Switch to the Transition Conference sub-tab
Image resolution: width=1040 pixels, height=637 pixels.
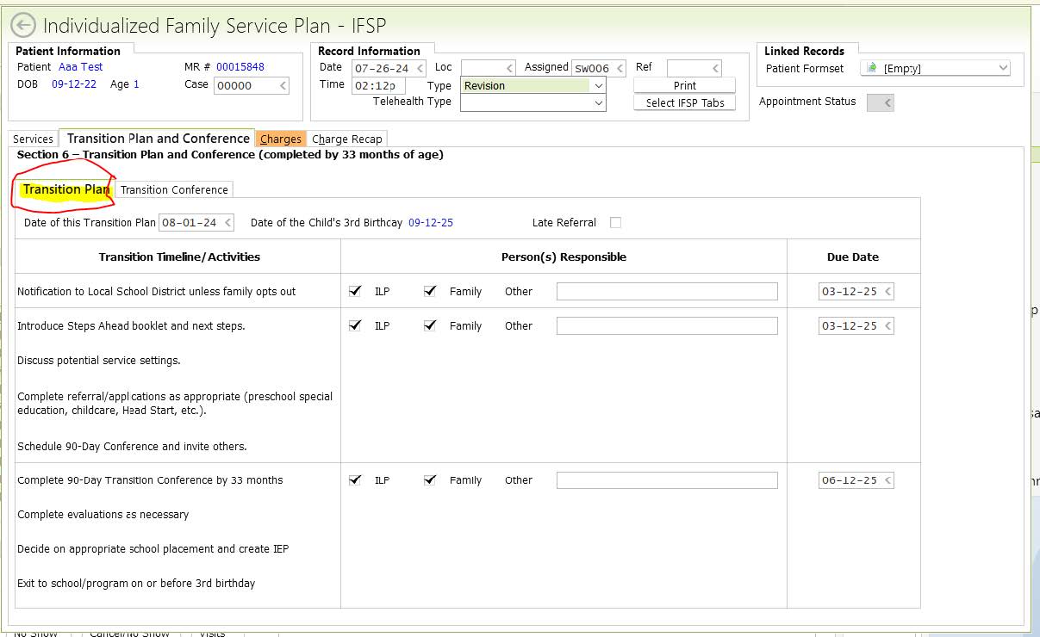(174, 190)
